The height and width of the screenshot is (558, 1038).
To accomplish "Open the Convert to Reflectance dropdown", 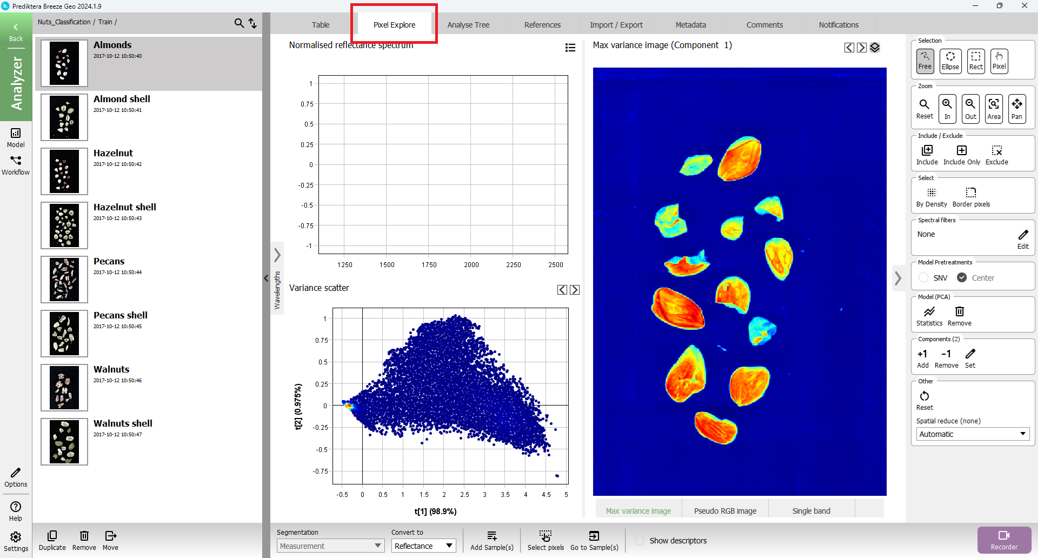I will (423, 546).
